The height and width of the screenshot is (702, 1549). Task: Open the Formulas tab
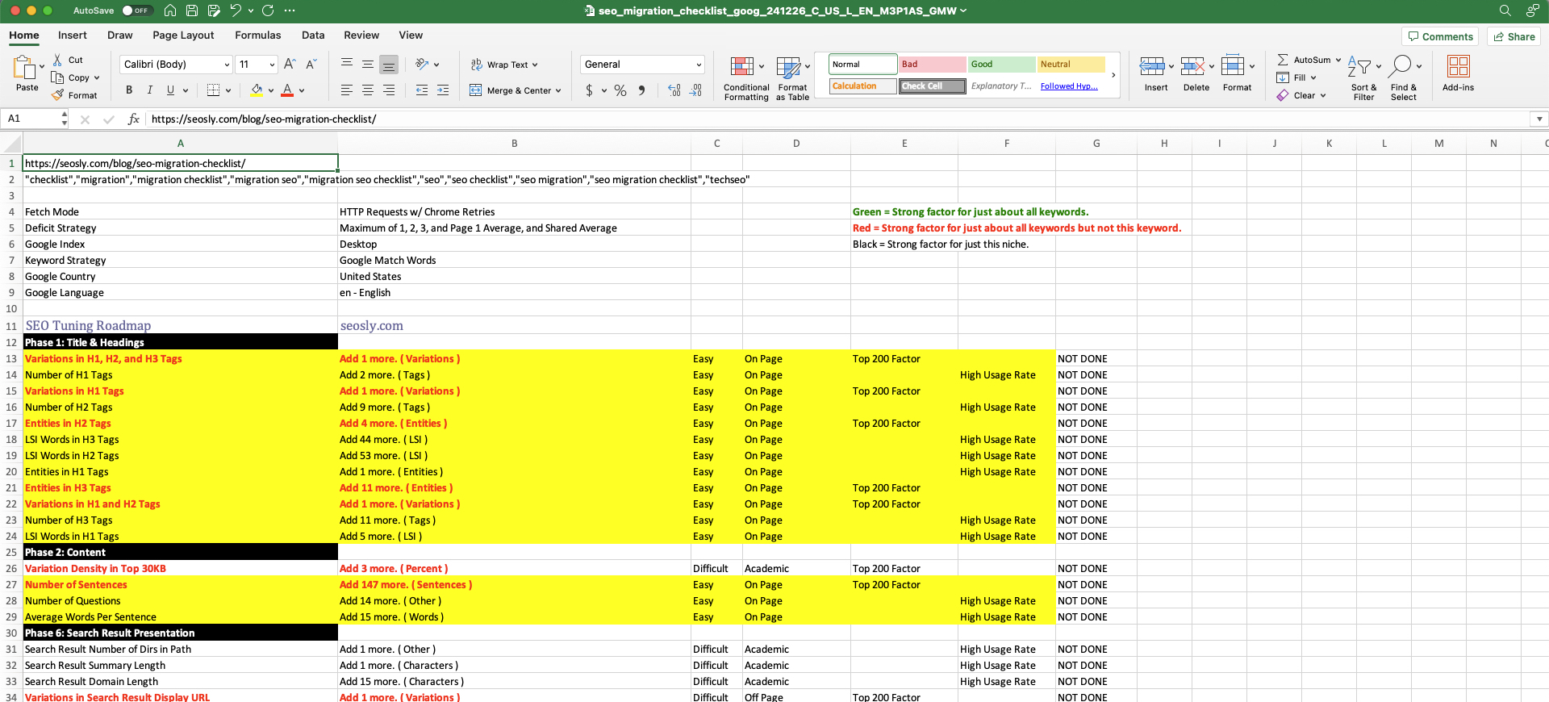pyautogui.click(x=257, y=36)
